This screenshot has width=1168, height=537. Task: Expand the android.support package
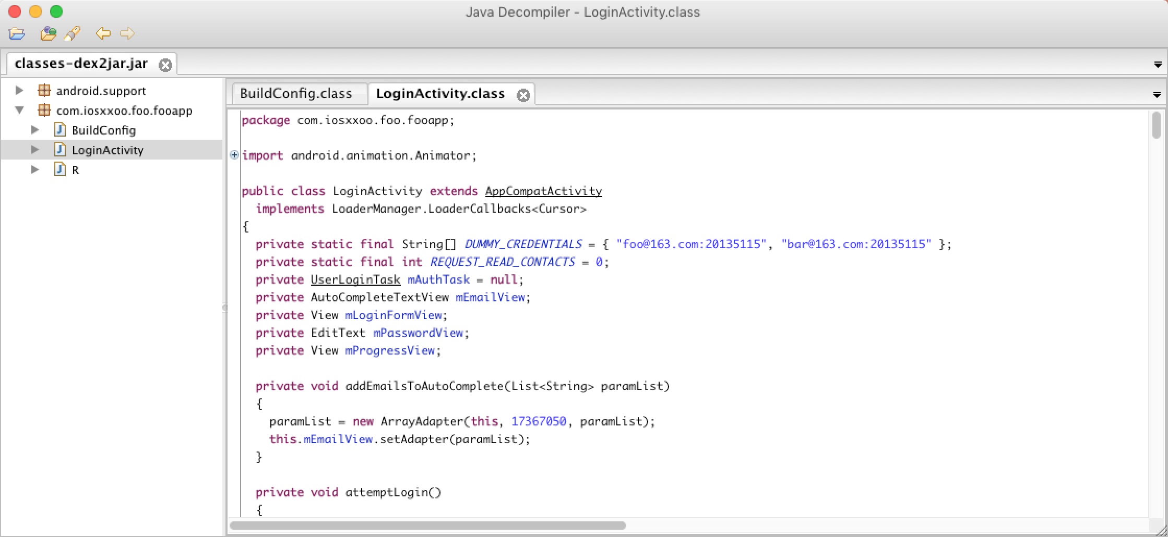19,90
